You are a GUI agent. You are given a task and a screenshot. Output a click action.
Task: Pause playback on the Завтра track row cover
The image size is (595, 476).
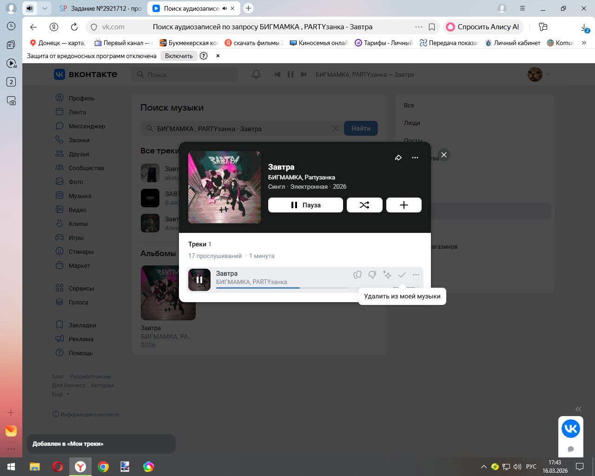[x=199, y=280]
